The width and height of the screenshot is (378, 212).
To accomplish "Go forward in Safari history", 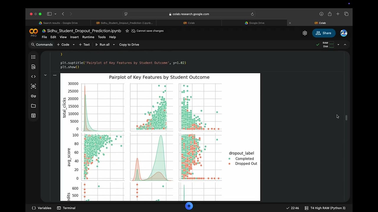I will 71,14.
